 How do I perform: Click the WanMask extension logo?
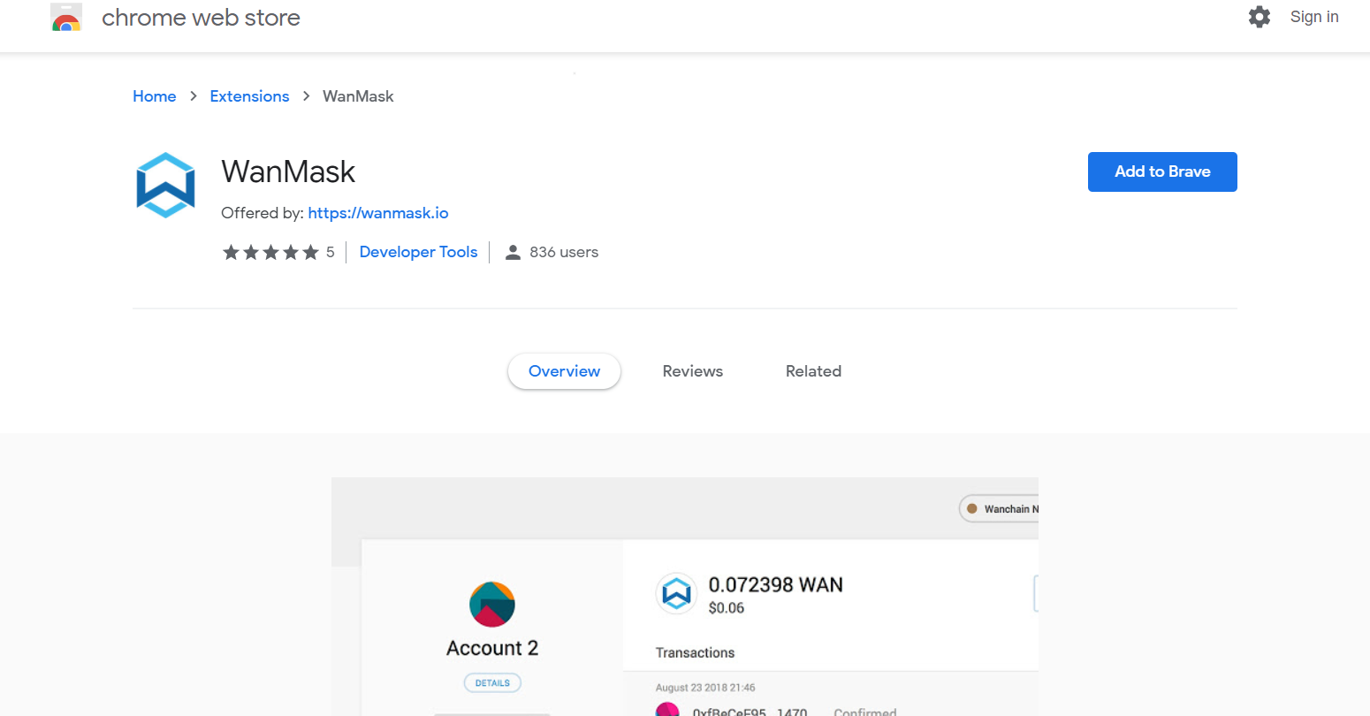(x=165, y=186)
